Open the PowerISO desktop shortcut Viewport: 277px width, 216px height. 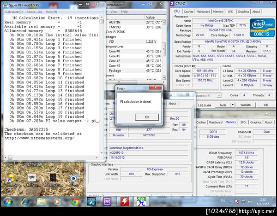pyautogui.click(x=10, y=179)
